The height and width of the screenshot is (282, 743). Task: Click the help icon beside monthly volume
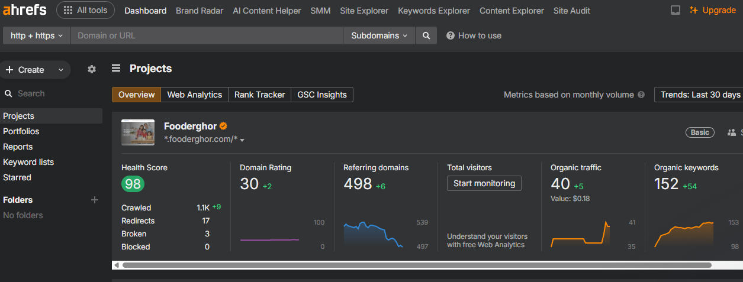click(x=641, y=95)
